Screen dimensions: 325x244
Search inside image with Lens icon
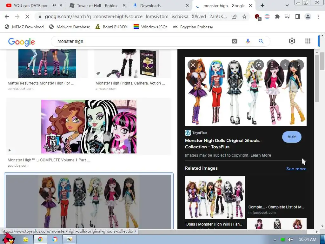[x=258, y=65]
